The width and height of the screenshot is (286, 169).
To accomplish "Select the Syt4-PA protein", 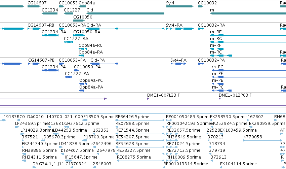I will click(178, 64).
